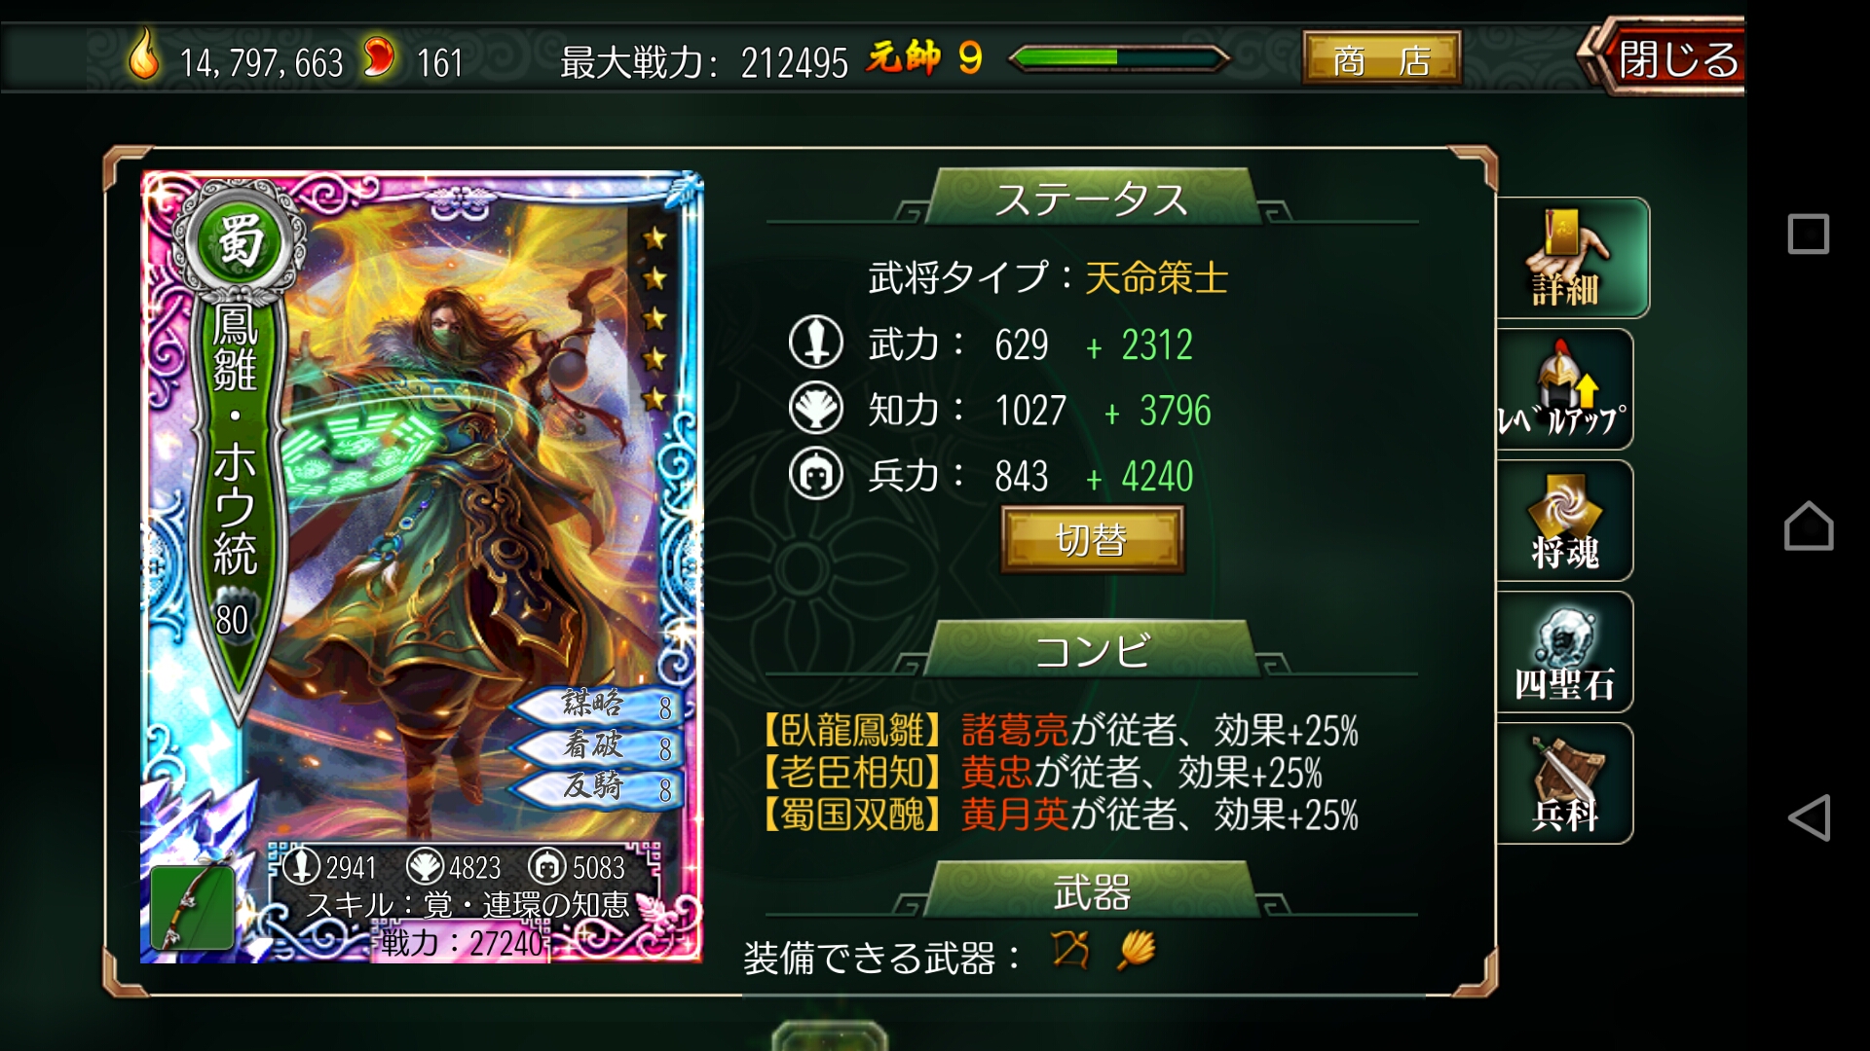Tap the red magatama gem icon
The width and height of the screenshot is (1870, 1051).
point(378,56)
